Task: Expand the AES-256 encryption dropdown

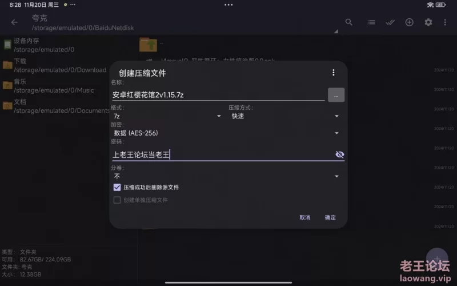Action: click(226, 133)
